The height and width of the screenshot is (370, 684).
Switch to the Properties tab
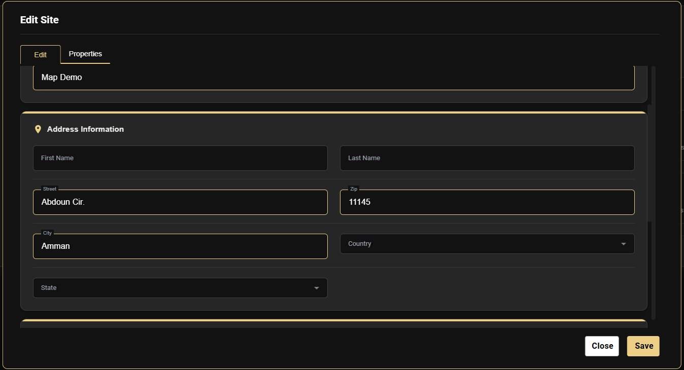pyautogui.click(x=85, y=54)
